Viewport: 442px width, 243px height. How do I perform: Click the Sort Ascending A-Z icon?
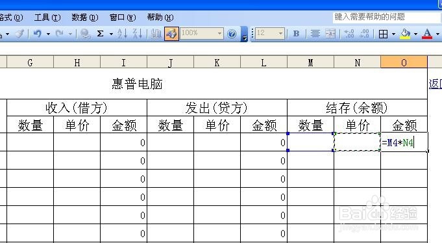[x=122, y=34]
